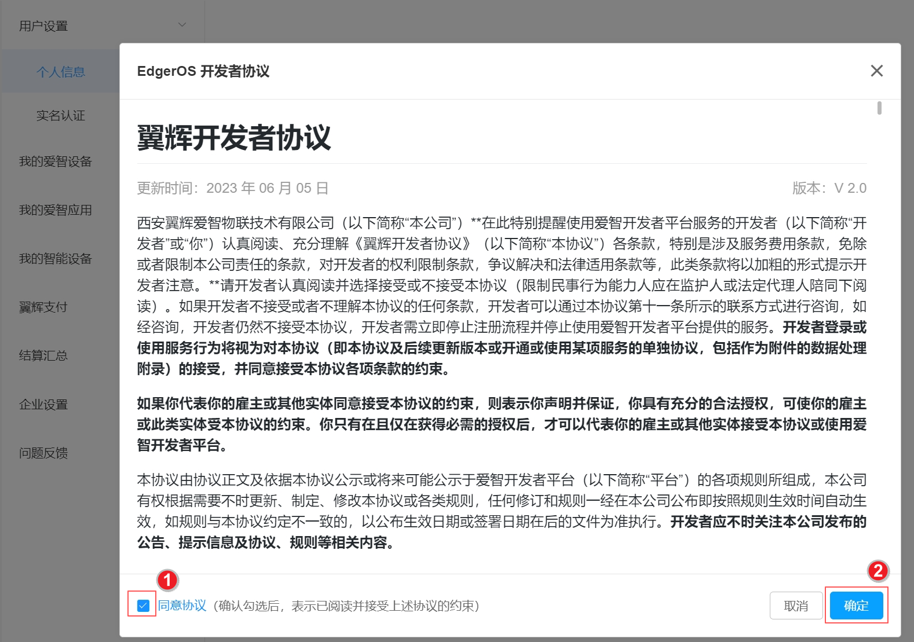Open 结算汇总 menu item
The width and height of the screenshot is (914, 642).
point(43,355)
